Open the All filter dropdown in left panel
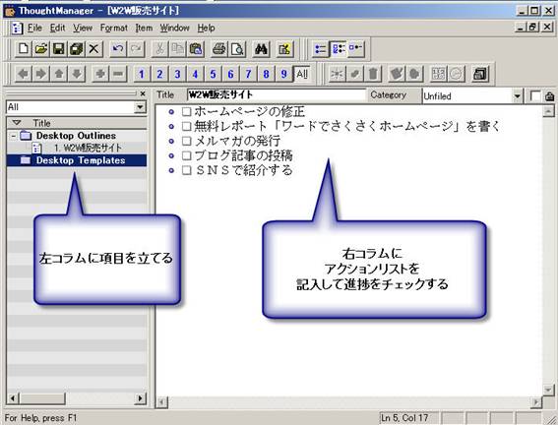This screenshot has width=558, height=425. click(x=140, y=107)
